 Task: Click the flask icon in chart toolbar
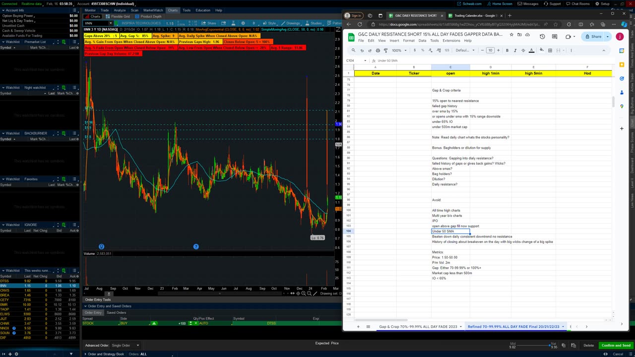232,23
